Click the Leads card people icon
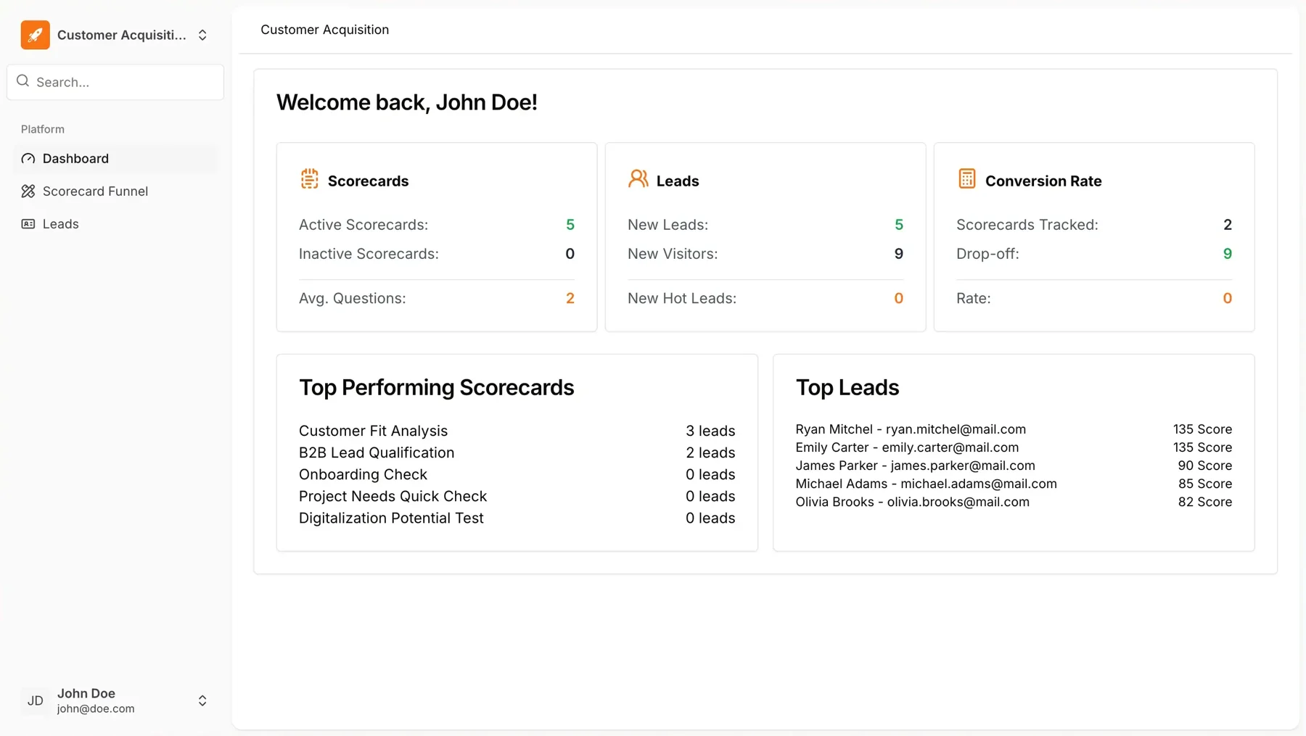Screen dimensions: 1306x736 tap(638, 179)
